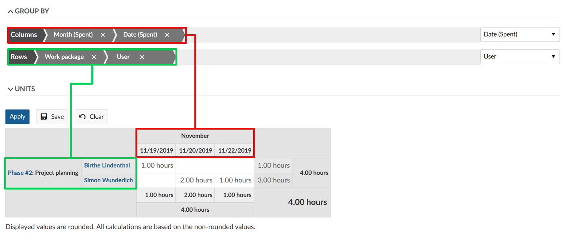Click the 2.00 hours entry for Simon

[196, 180]
